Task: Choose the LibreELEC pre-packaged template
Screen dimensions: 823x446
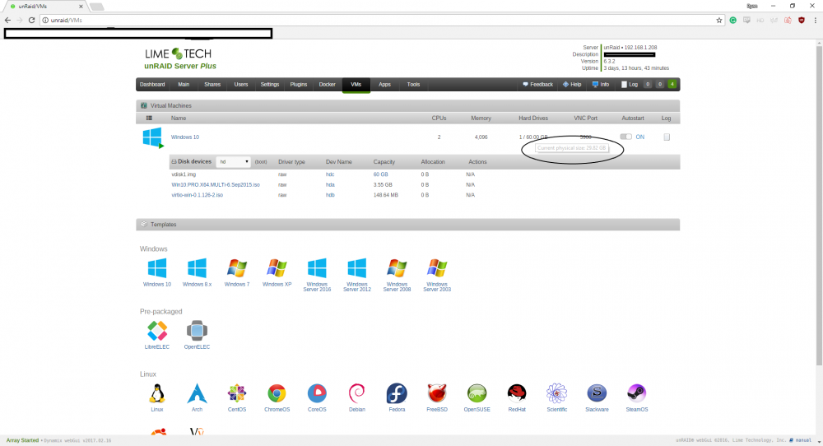Action: 157,331
